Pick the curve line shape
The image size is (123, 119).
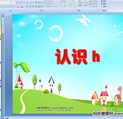click(x=67, y=6)
